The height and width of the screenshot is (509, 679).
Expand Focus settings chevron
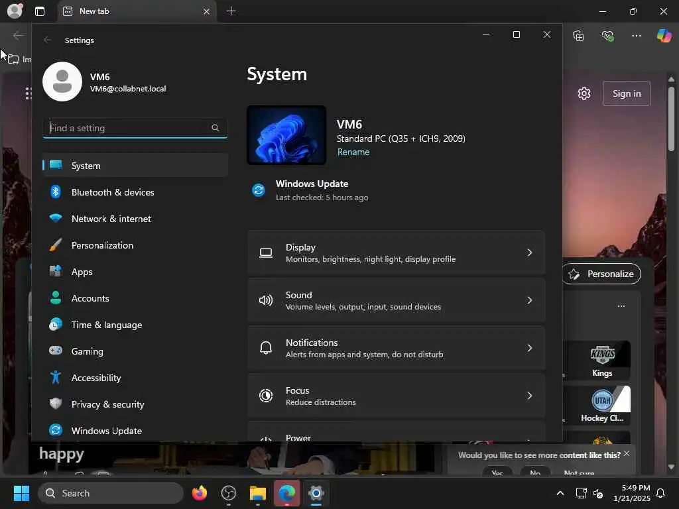[529, 396]
